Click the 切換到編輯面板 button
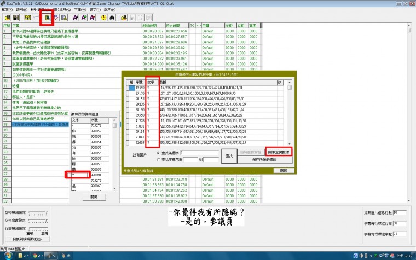Viewport: 416px width, 260px height. click(x=27, y=239)
